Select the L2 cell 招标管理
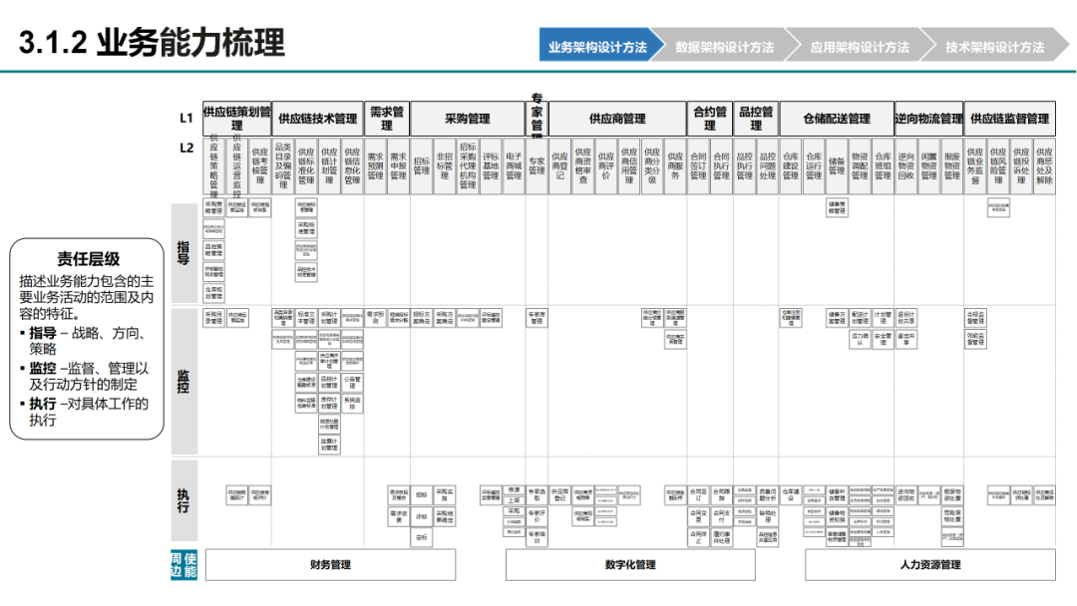Image resolution: width=1077 pixels, height=606 pixels. tap(422, 166)
